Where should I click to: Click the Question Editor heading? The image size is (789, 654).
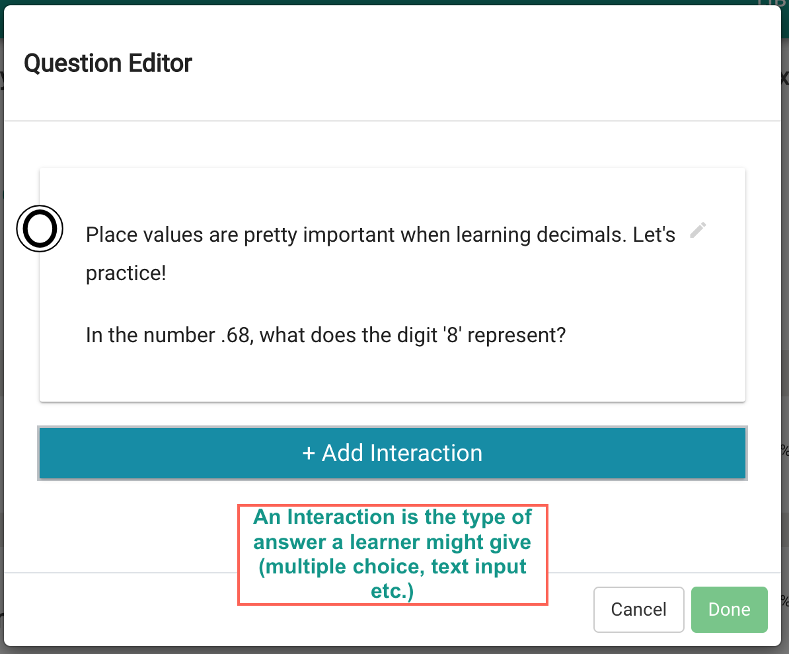click(108, 63)
